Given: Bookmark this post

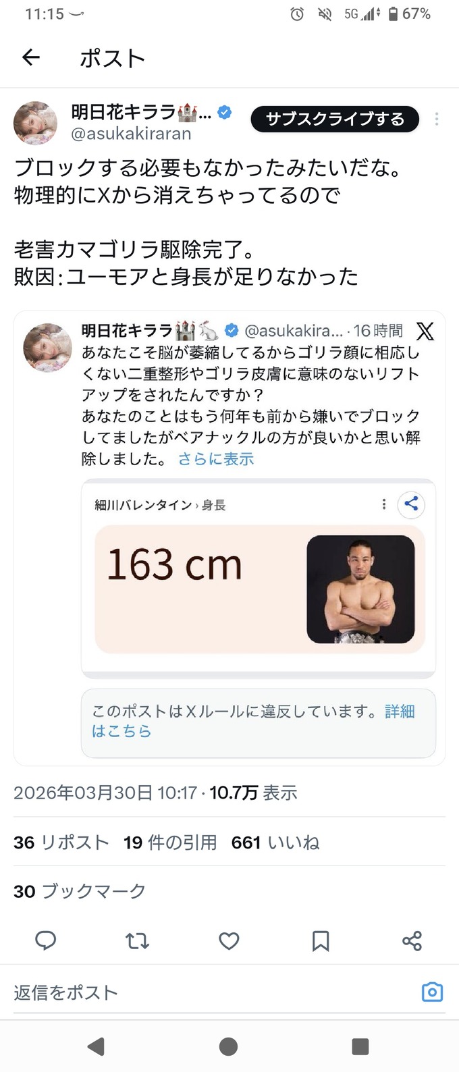Looking at the screenshot, I should pyautogui.click(x=321, y=941).
